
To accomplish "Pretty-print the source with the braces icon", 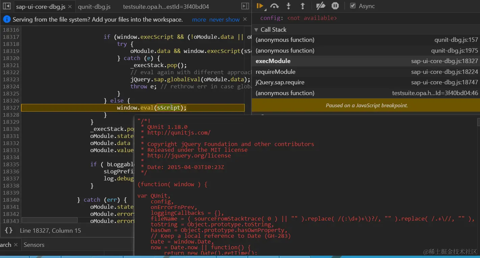I will pyautogui.click(x=9, y=230).
